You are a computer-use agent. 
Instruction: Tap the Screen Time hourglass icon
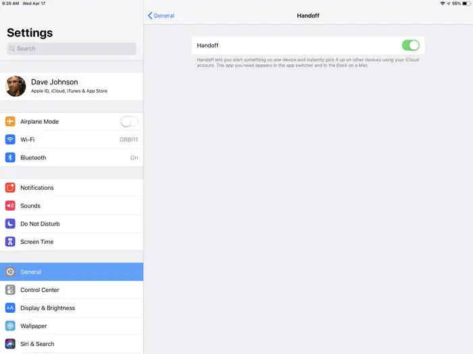pyautogui.click(x=10, y=242)
